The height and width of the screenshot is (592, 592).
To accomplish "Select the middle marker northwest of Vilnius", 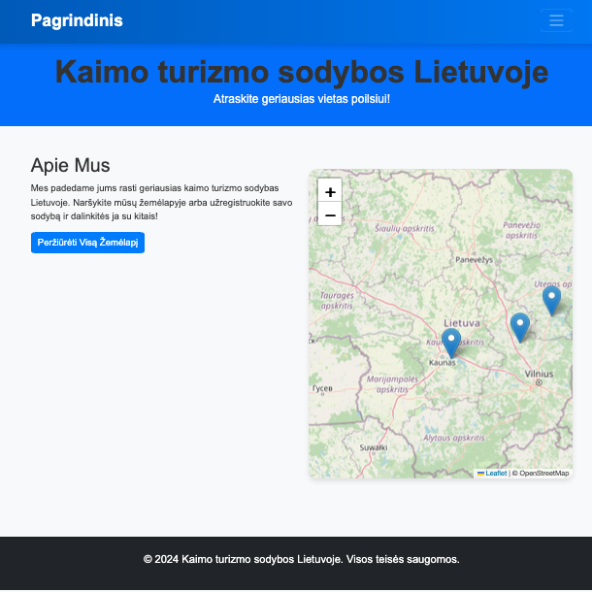I will pyautogui.click(x=520, y=328).
